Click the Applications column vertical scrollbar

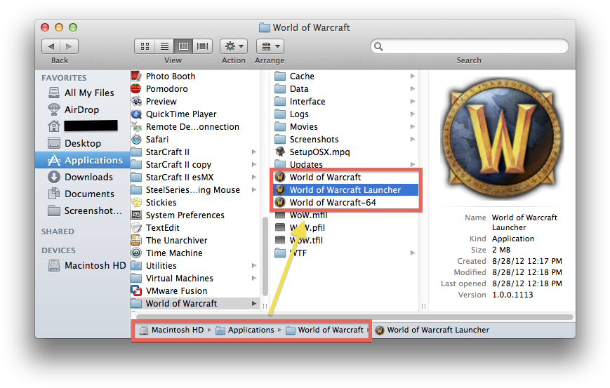click(265, 256)
